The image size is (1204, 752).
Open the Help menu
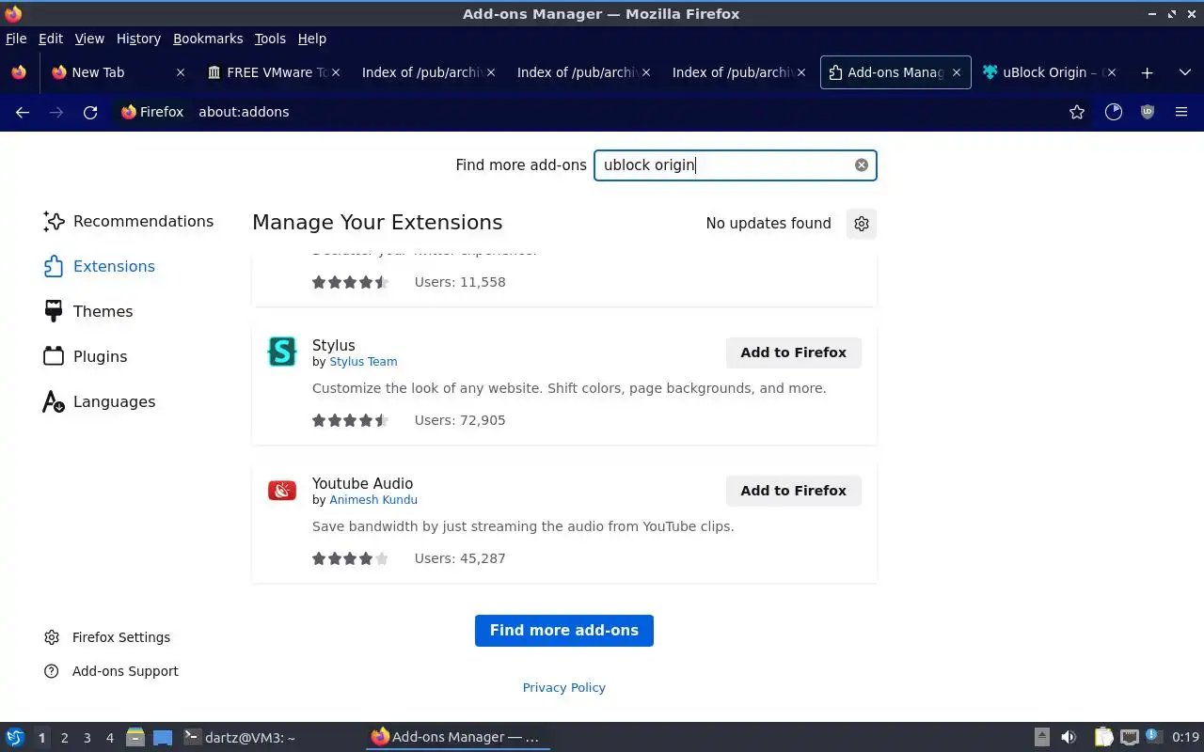coord(312,39)
